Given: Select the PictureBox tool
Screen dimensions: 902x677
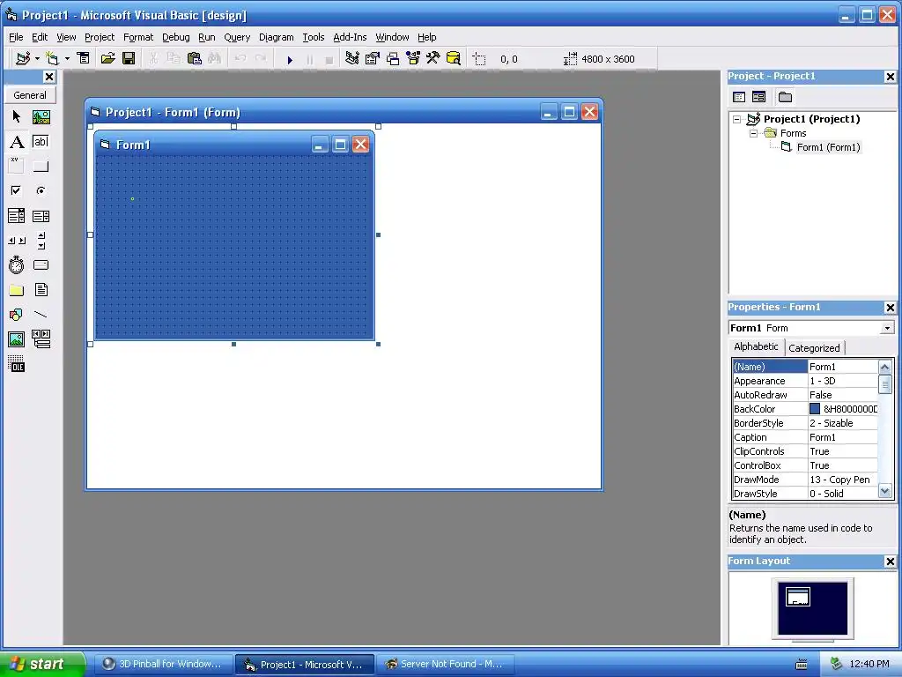Looking at the screenshot, I should [x=41, y=117].
